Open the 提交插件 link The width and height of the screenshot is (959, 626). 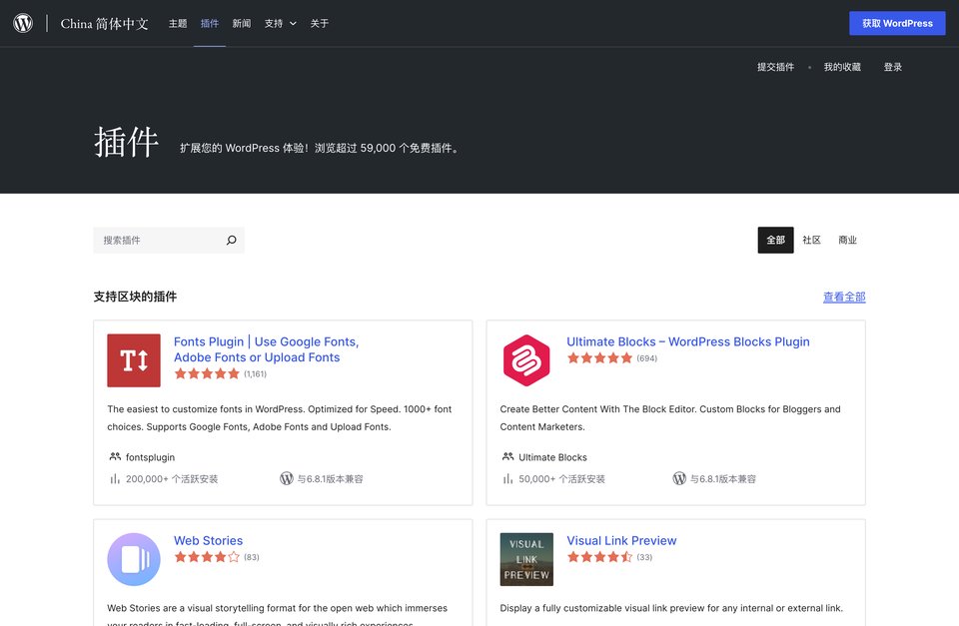[x=775, y=67]
